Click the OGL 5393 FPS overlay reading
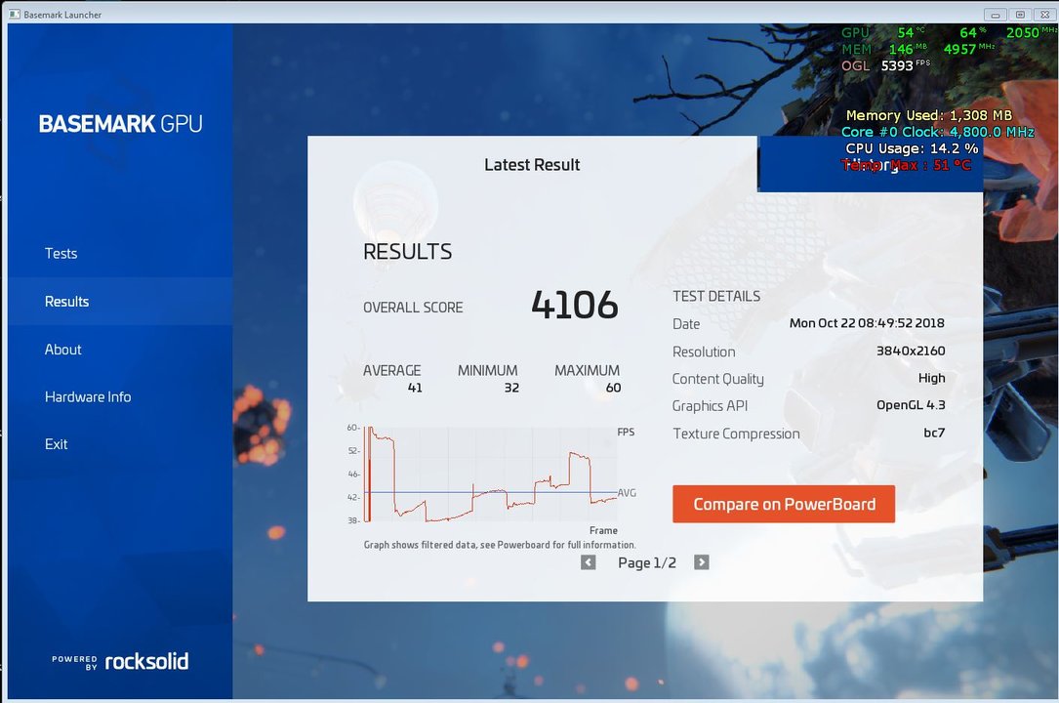 click(x=885, y=65)
